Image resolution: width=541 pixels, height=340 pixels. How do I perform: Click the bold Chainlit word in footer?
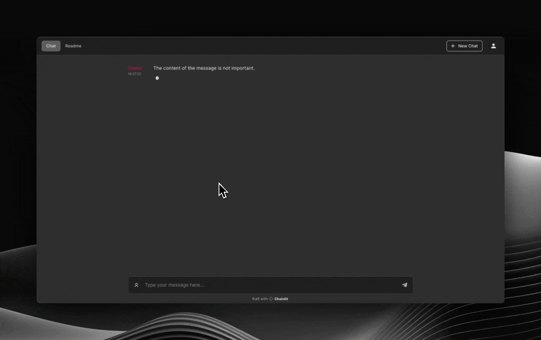point(281,298)
